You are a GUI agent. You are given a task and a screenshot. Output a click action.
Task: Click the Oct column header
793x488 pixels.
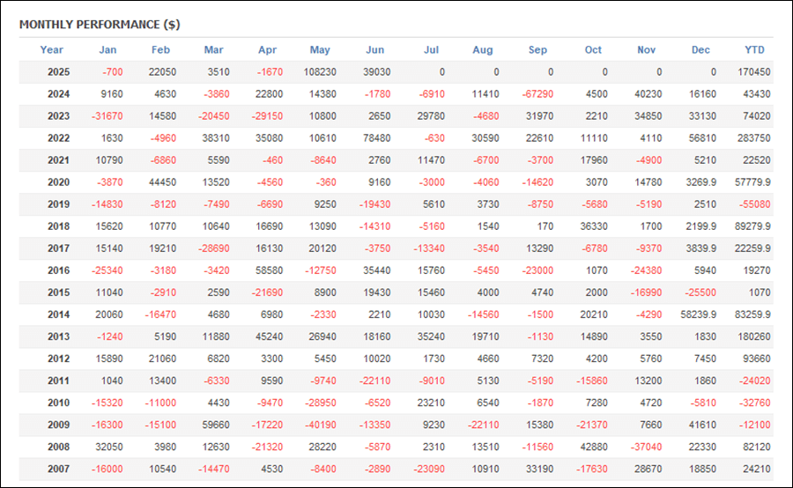pyautogui.click(x=593, y=49)
